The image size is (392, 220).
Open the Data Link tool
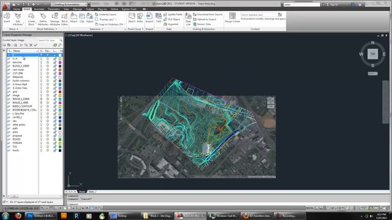(x=188, y=19)
